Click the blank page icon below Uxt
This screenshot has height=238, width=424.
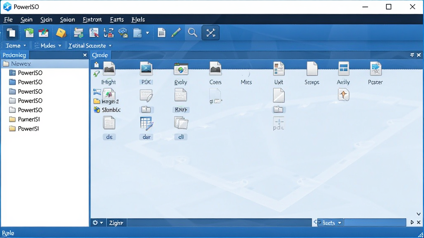coord(279,95)
